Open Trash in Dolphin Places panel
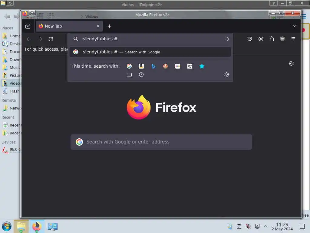This screenshot has width=310, height=233. pyautogui.click(x=12, y=91)
